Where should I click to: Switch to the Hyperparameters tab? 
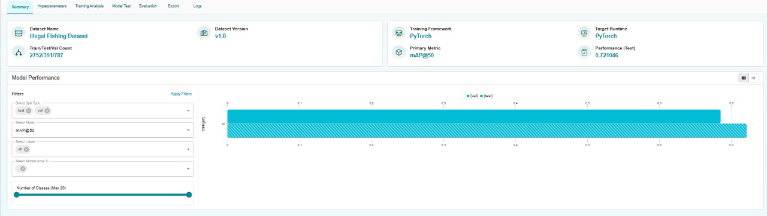pyautogui.click(x=52, y=6)
